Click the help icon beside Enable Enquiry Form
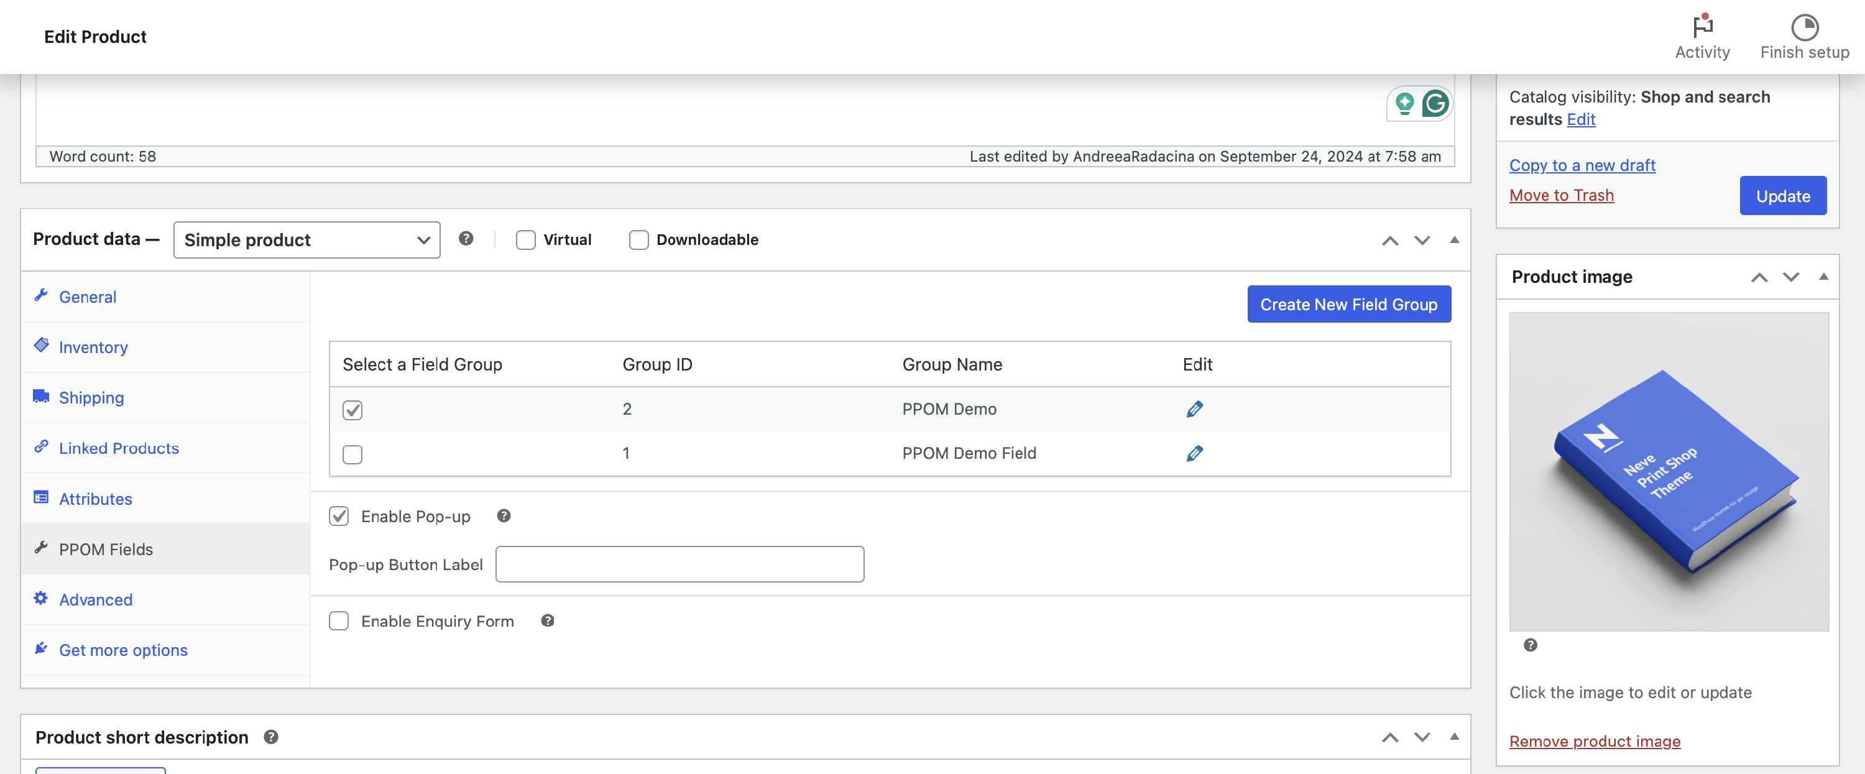The width and height of the screenshot is (1865, 774). (547, 620)
